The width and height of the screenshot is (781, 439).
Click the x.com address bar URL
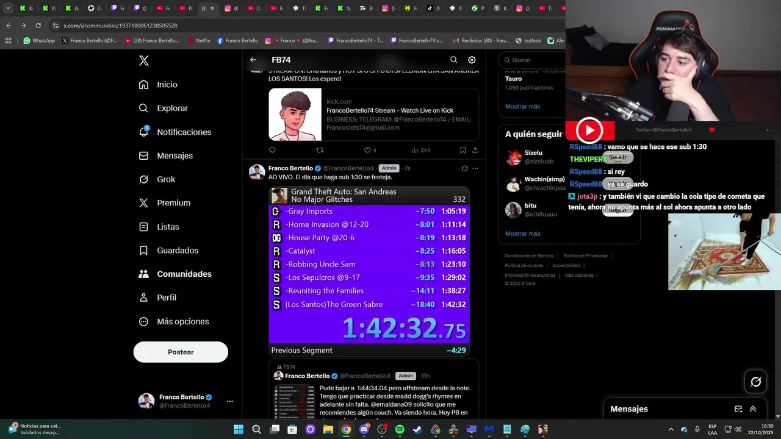[x=120, y=26]
